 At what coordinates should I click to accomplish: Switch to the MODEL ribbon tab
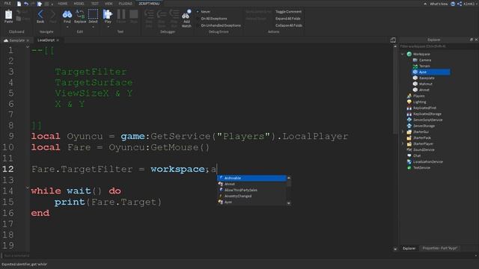(x=79, y=4)
